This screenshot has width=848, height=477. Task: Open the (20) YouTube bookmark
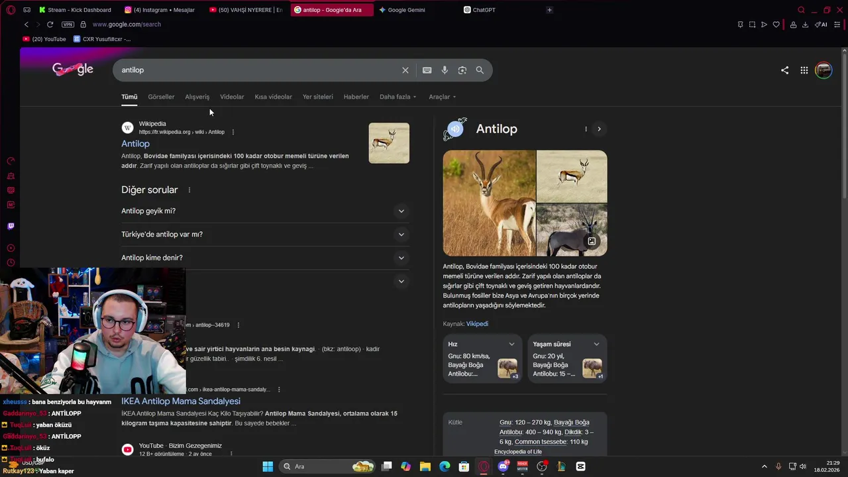[x=45, y=39]
